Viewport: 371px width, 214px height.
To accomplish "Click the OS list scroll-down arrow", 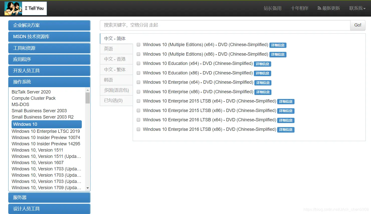I will point(88,188).
